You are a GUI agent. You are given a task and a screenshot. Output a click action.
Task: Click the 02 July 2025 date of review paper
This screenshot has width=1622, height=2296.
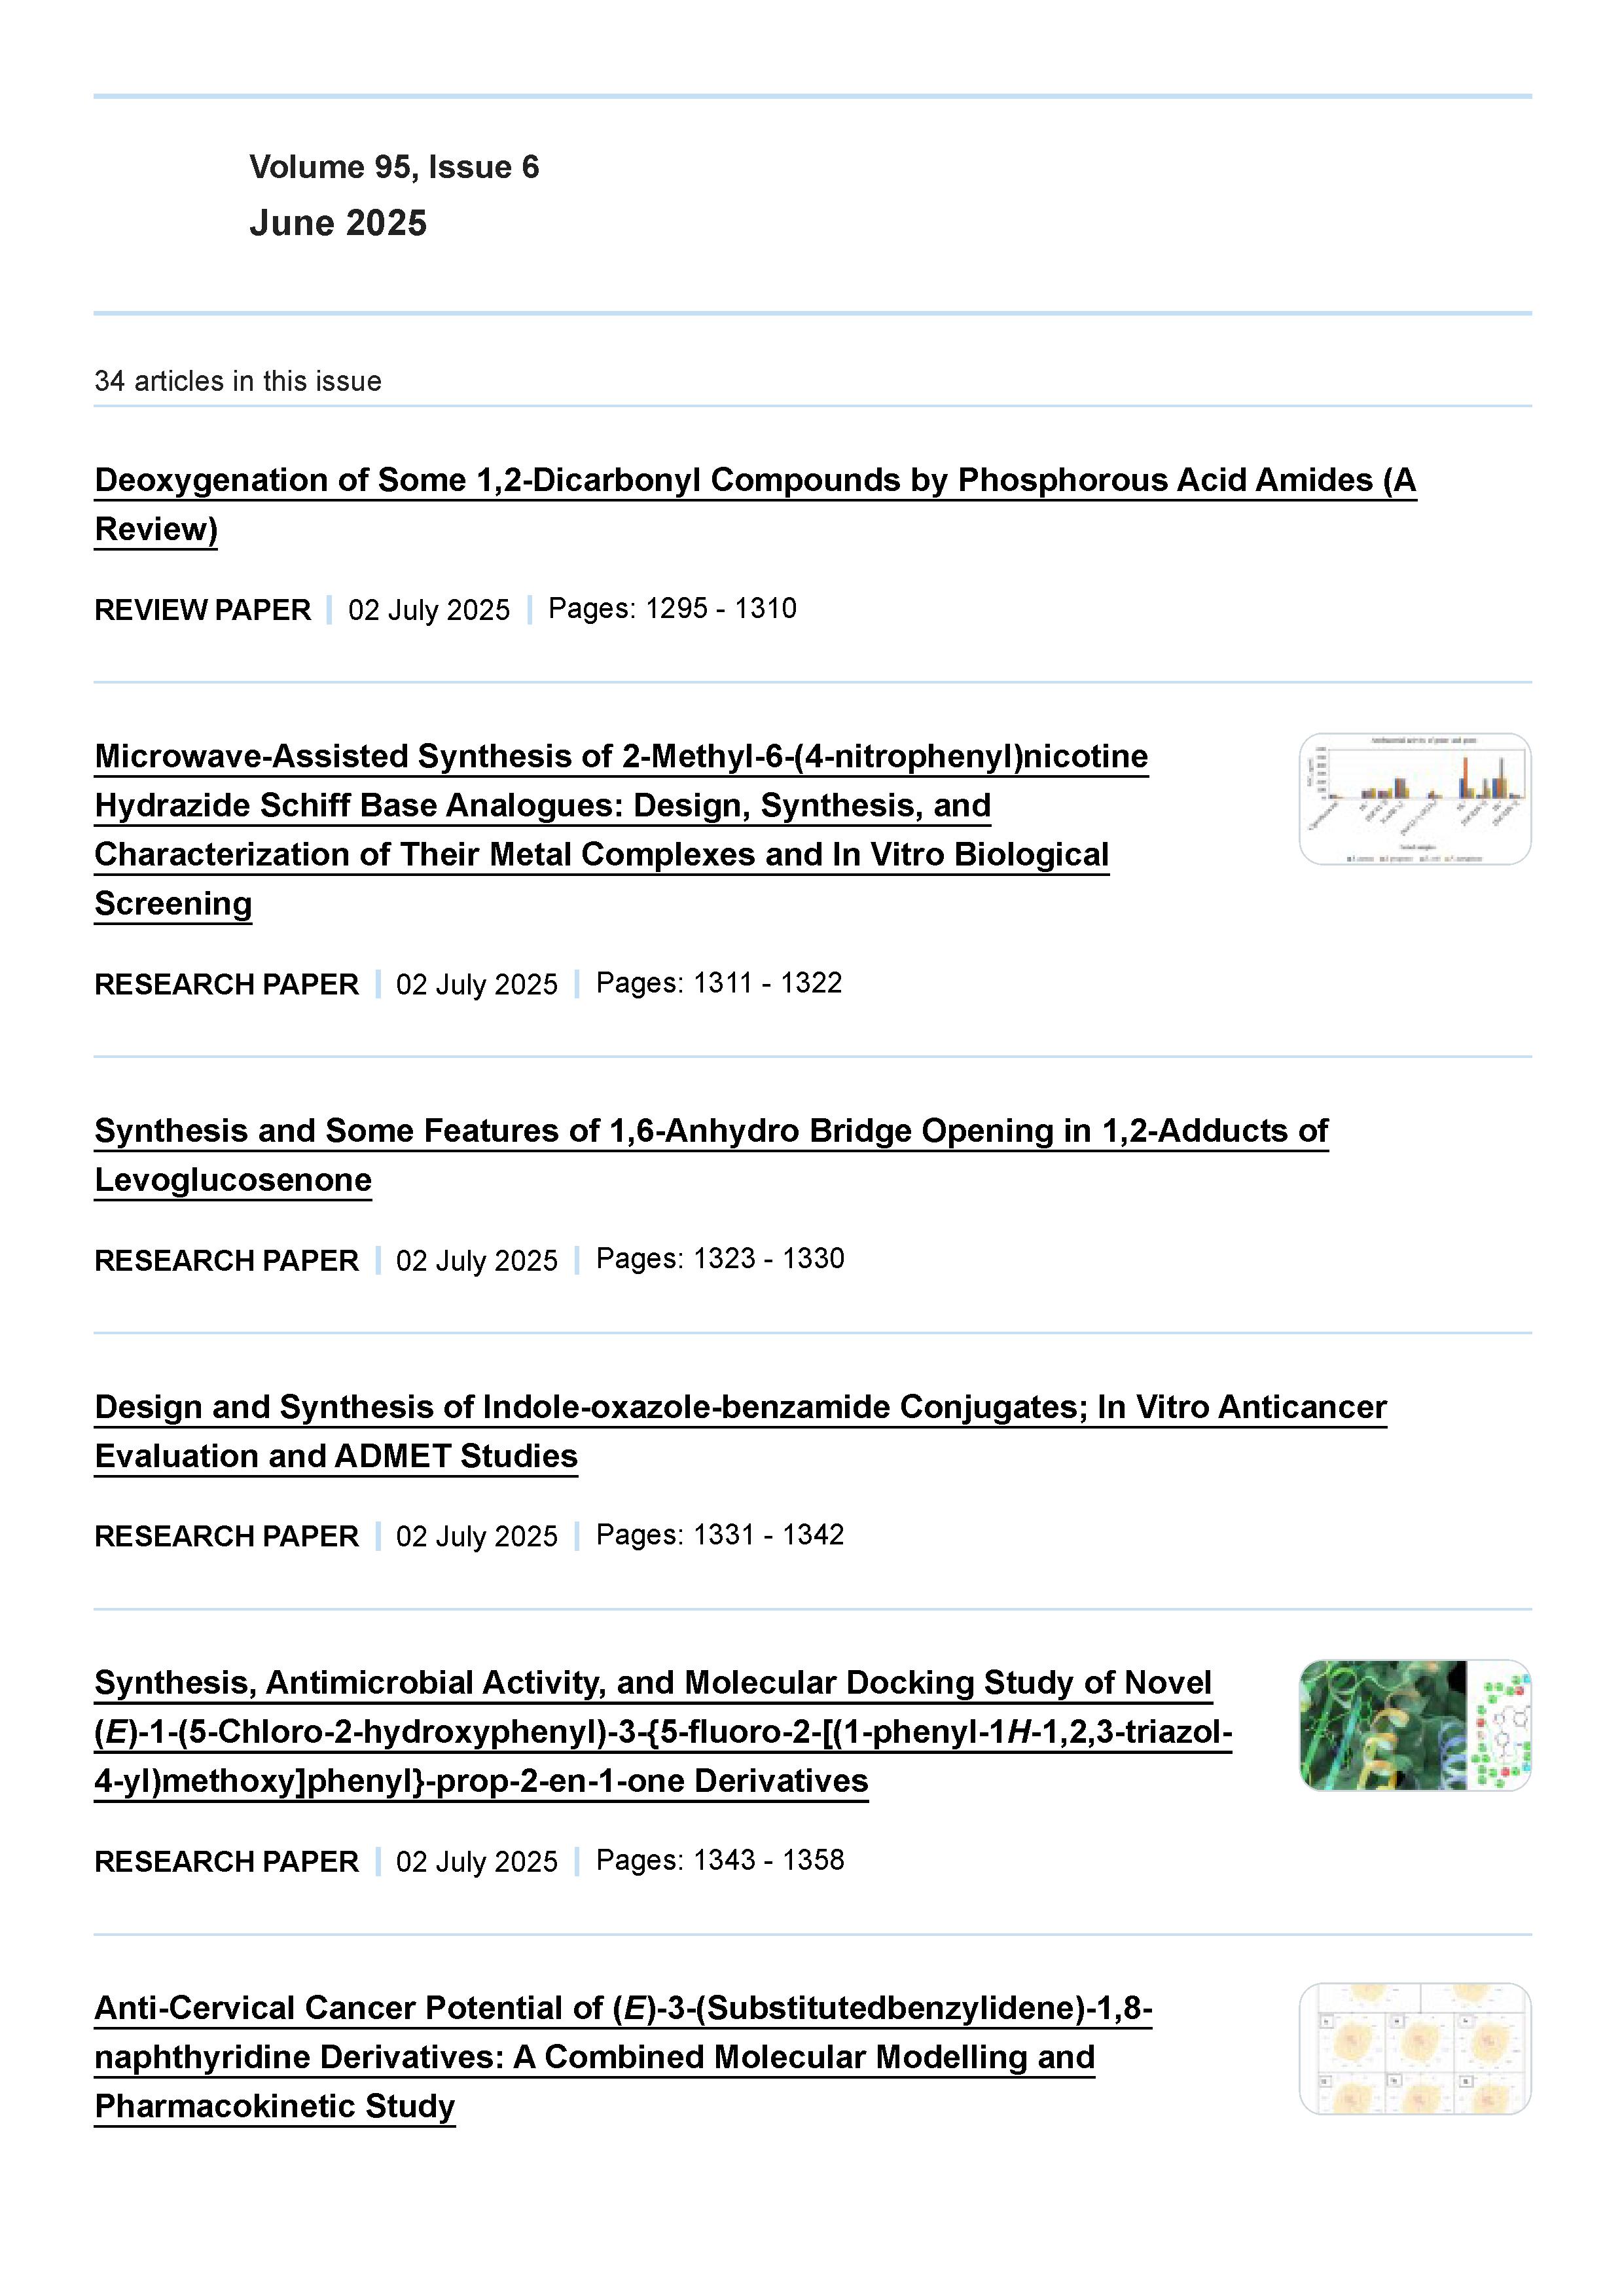pos(429,610)
